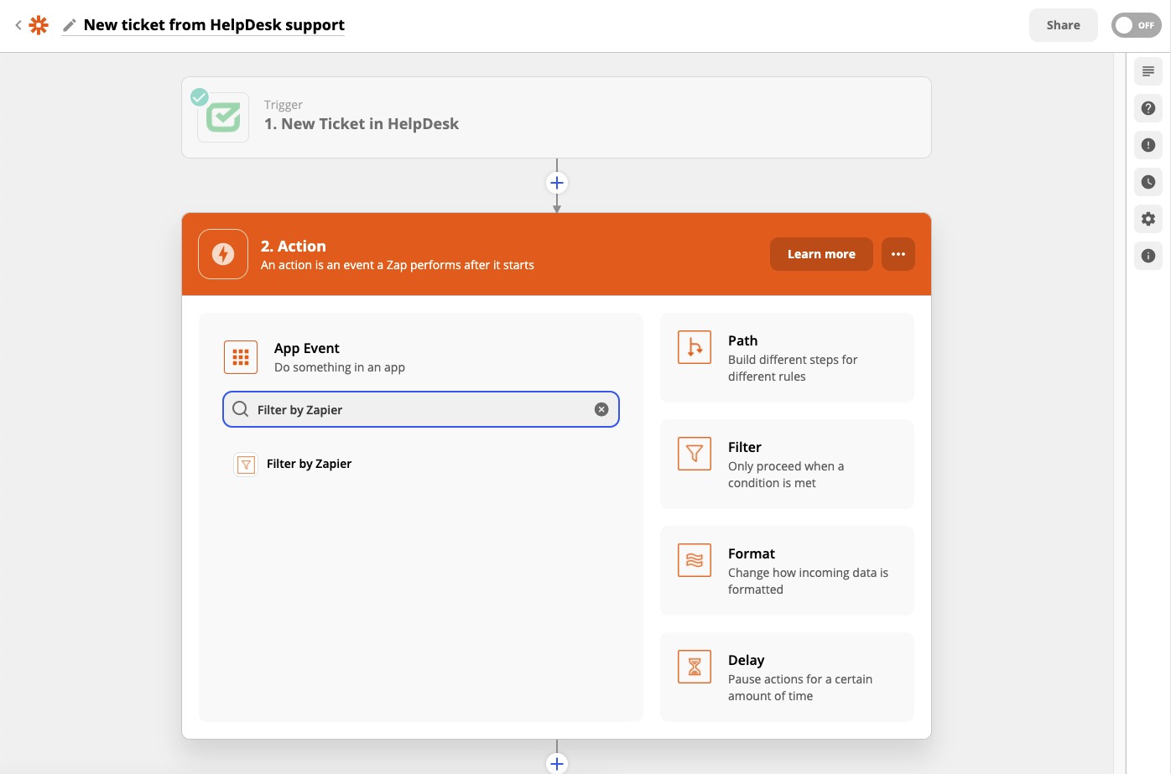Viewport: 1171px width, 774px height.
Task: Open the settings gear in sidebar
Action: coord(1148,219)
